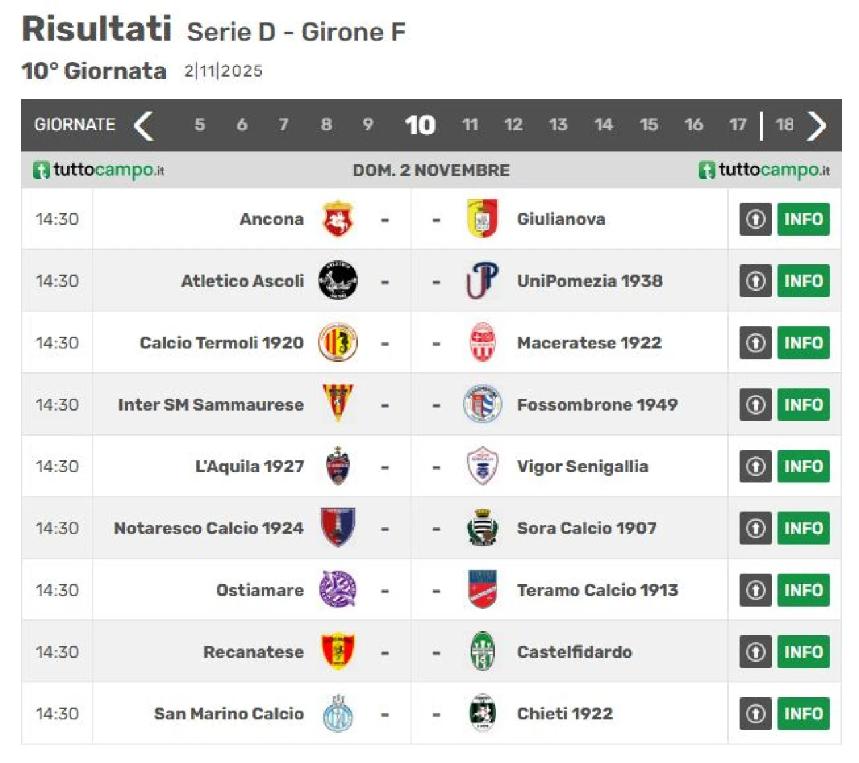Click the stadium icon for Recanatese match
The height and width of the screenshot is (763, 859).
point(755,652)
